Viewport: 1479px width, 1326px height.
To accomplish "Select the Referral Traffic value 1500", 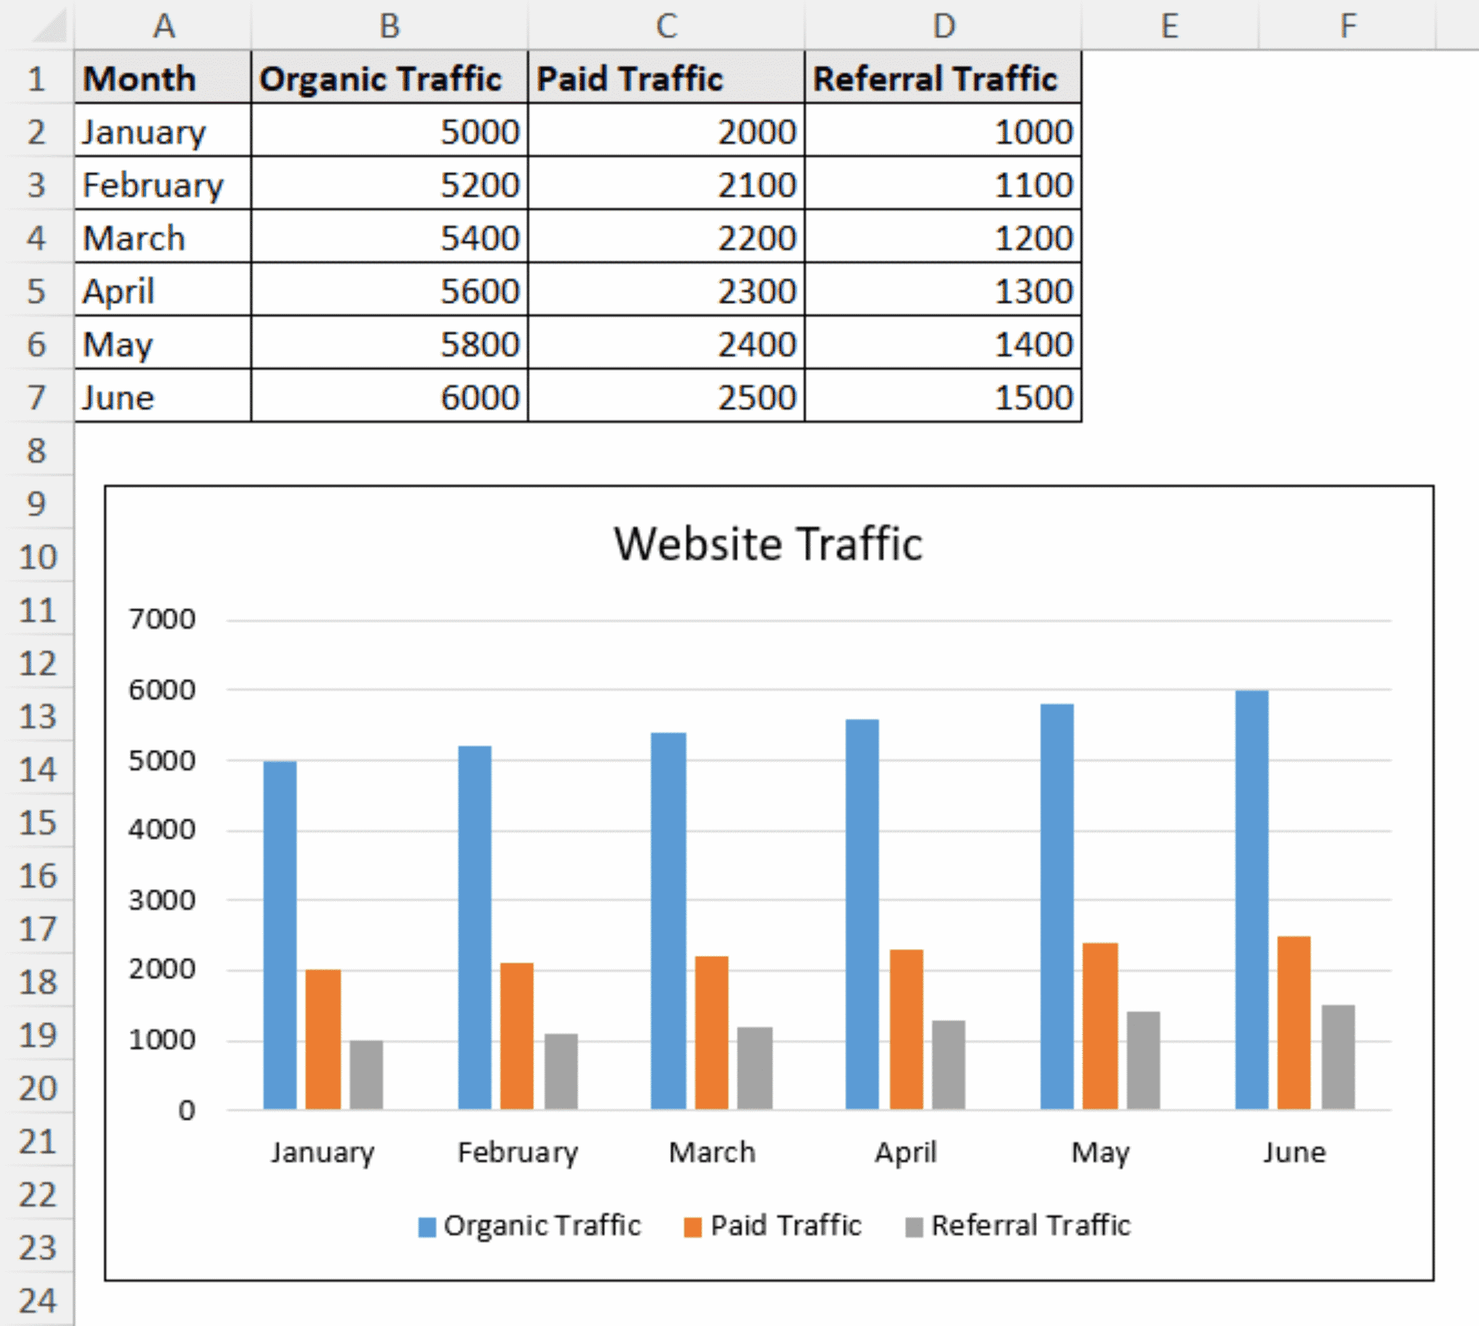I will pyautogui.click(x=942, y=398).
